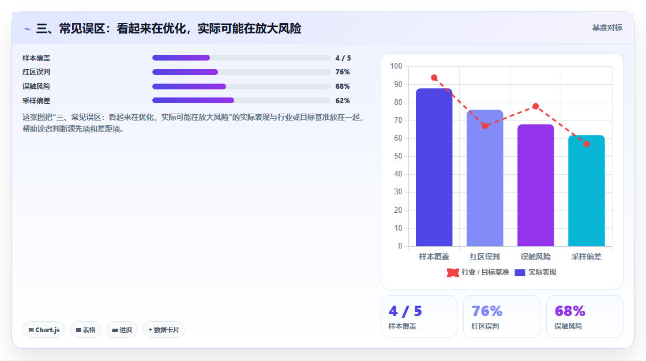Click the benchmark line point on 红区误判
Viewport: 646px width, 361px height.
(485, 126)
